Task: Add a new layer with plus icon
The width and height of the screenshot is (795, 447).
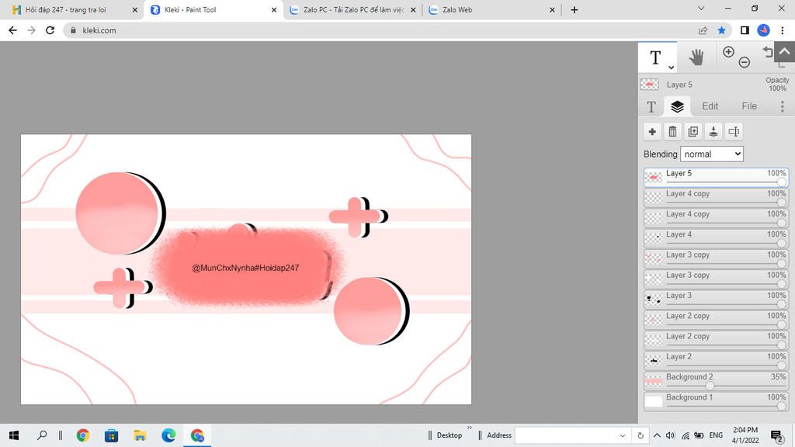Action: pyautogui.click(x=652, y=132)
